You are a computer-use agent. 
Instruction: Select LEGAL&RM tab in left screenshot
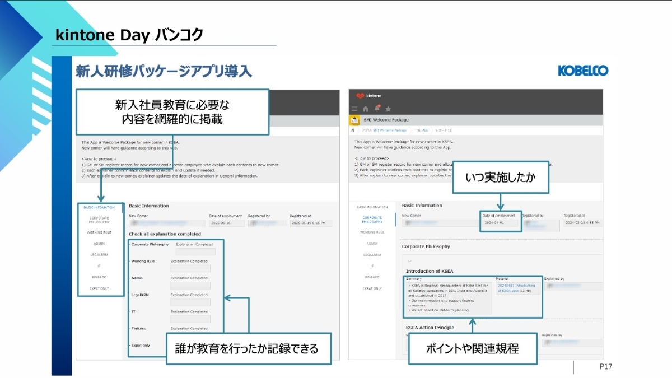(x=100, y=255)
